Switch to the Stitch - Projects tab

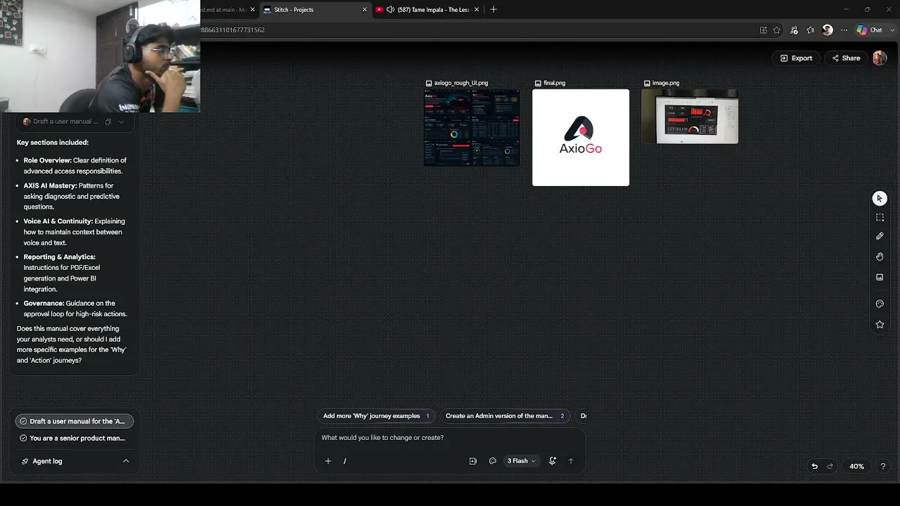[315, 10]
